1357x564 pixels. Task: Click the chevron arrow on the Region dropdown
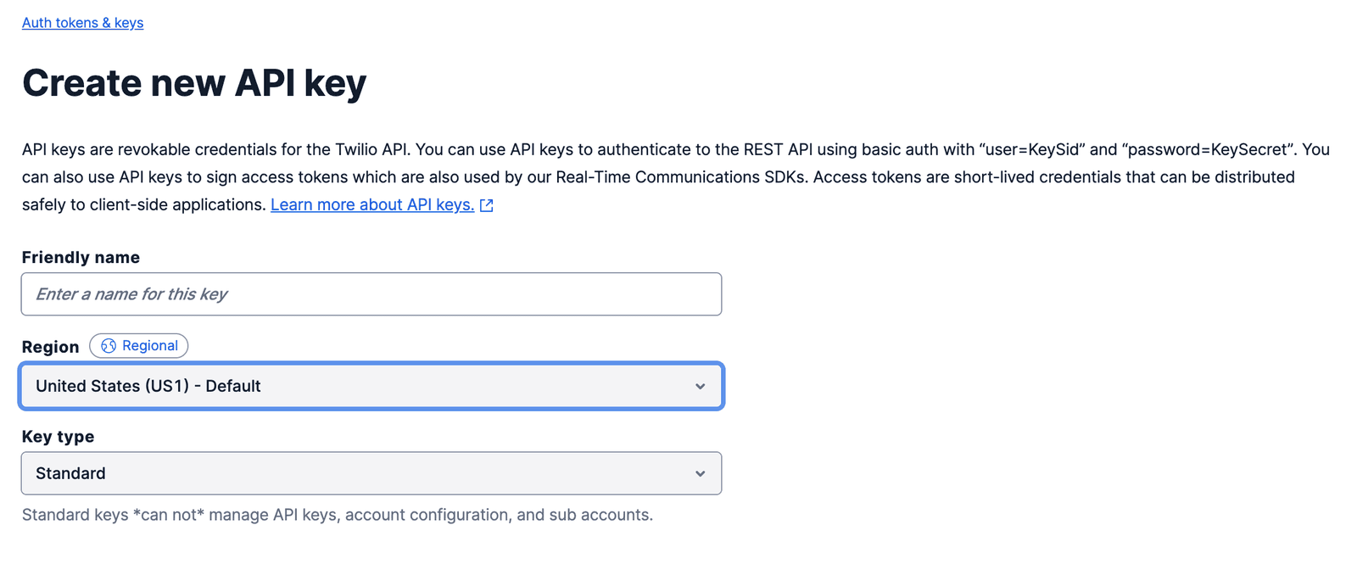point(701,387)
